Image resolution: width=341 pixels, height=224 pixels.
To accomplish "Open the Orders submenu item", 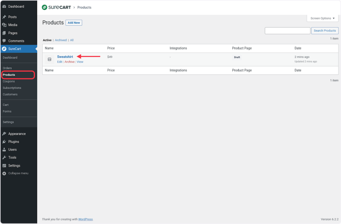I will 7,68.
